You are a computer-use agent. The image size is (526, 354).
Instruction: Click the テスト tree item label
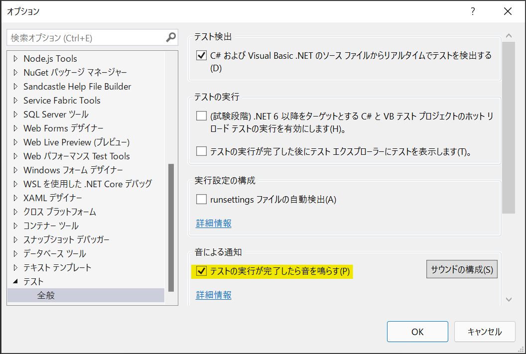[x=33, y=282]
